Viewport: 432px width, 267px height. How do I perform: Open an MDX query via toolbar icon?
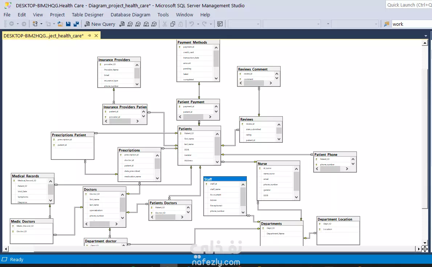click(x=130, y=24)
